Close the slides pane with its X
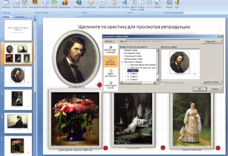The image size is (228, 156). tap(35, 17)
